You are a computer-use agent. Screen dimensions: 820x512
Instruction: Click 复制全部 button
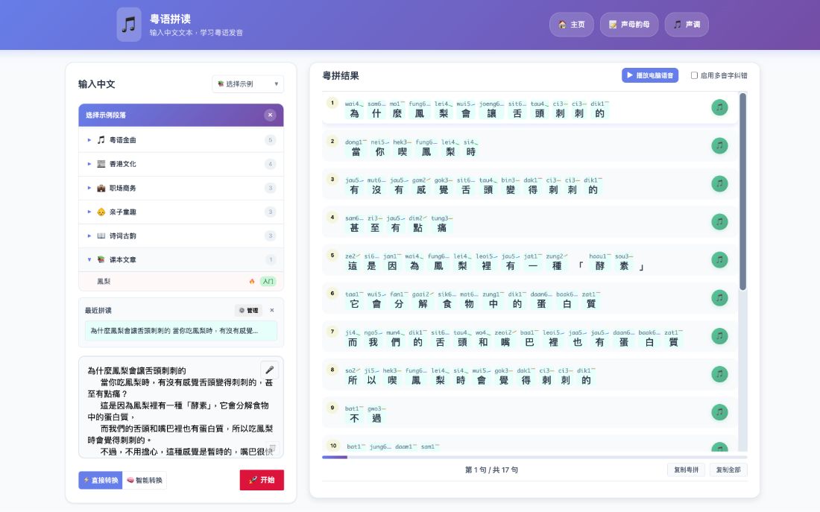[728, 470]
